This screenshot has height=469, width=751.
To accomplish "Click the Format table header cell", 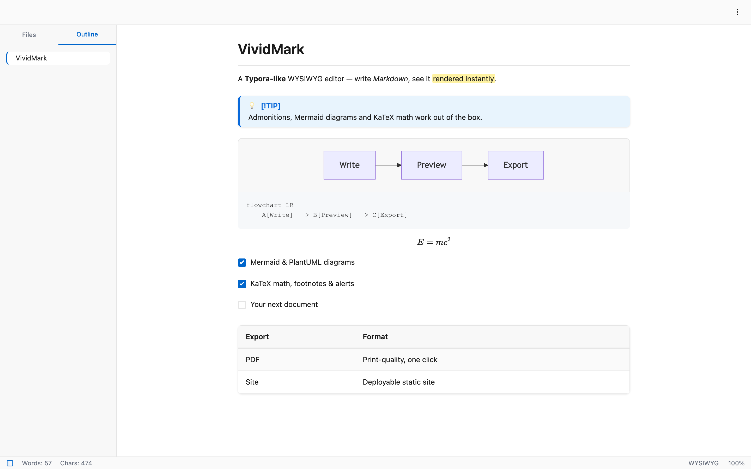I will coord(492,337).
